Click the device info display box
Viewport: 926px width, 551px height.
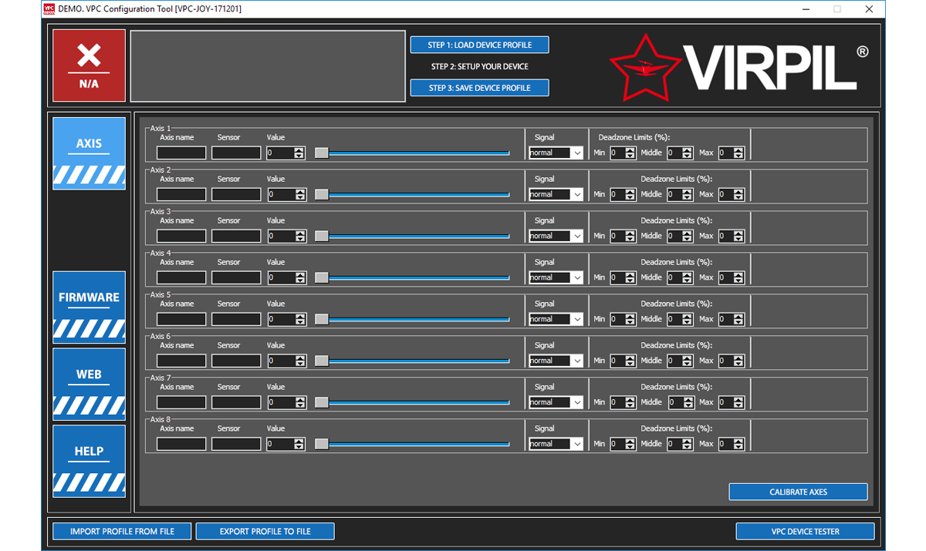[268, 66]
